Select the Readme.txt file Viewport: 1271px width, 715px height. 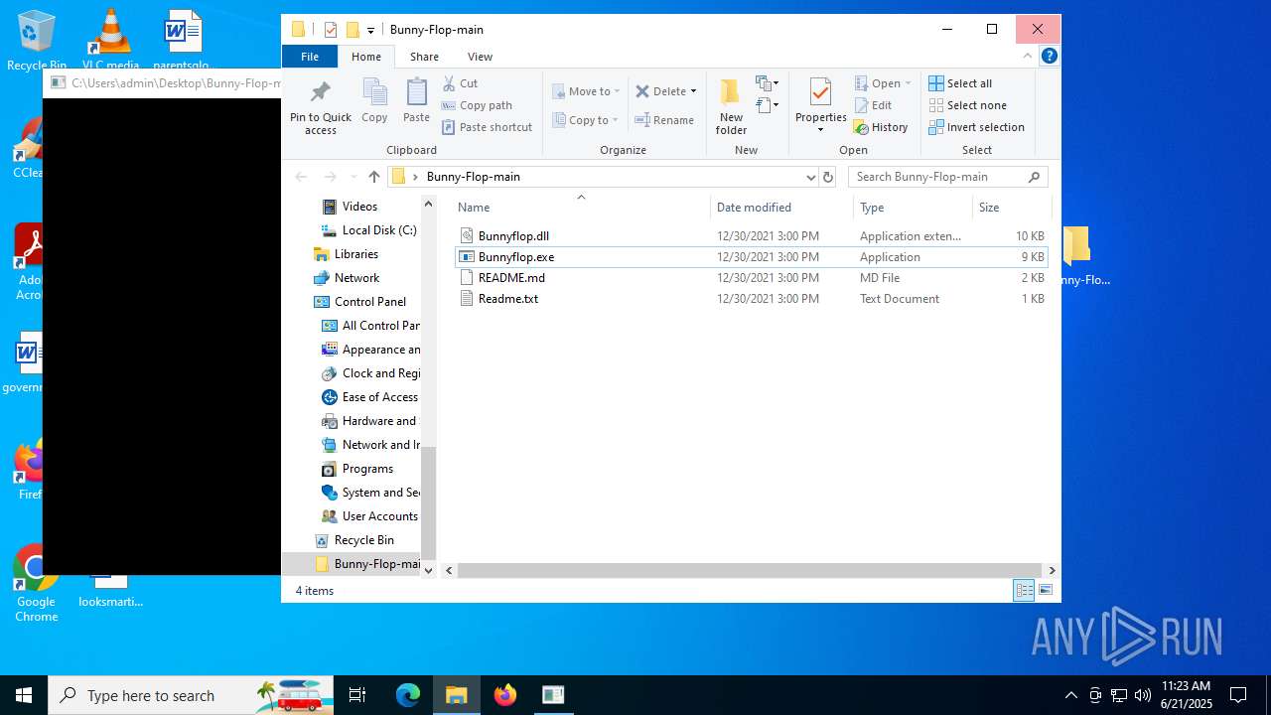752,299
